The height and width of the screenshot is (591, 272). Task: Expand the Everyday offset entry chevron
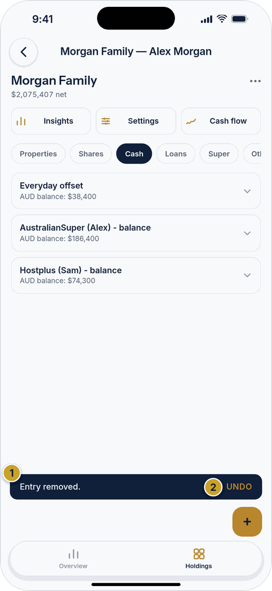coord(247,191)
